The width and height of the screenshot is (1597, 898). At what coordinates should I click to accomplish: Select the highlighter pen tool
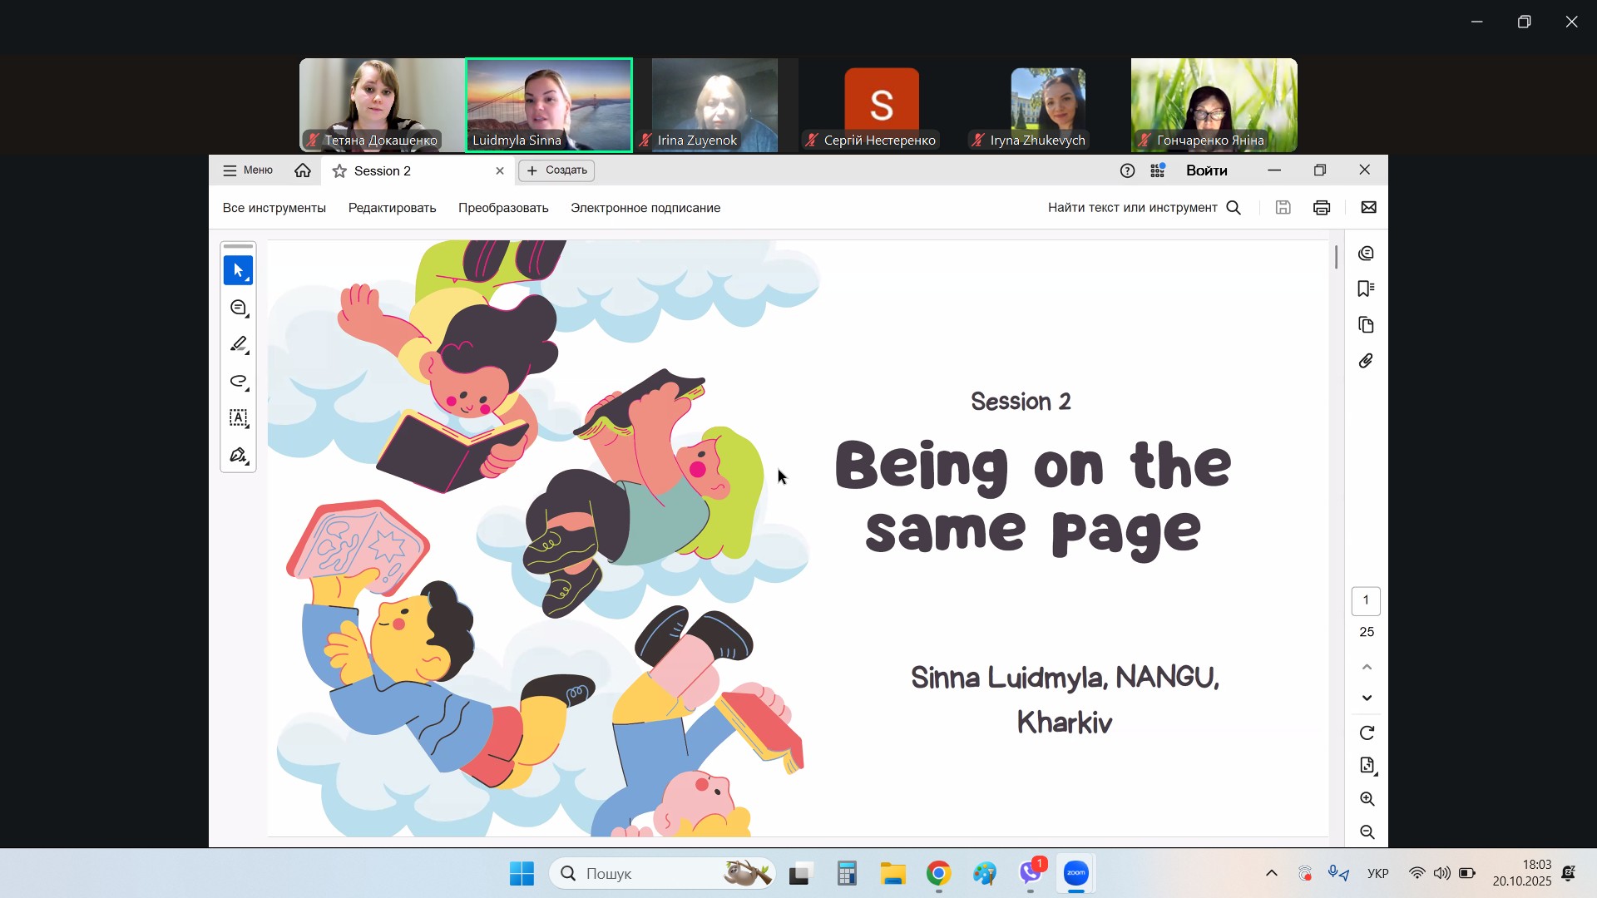[238, 344]
